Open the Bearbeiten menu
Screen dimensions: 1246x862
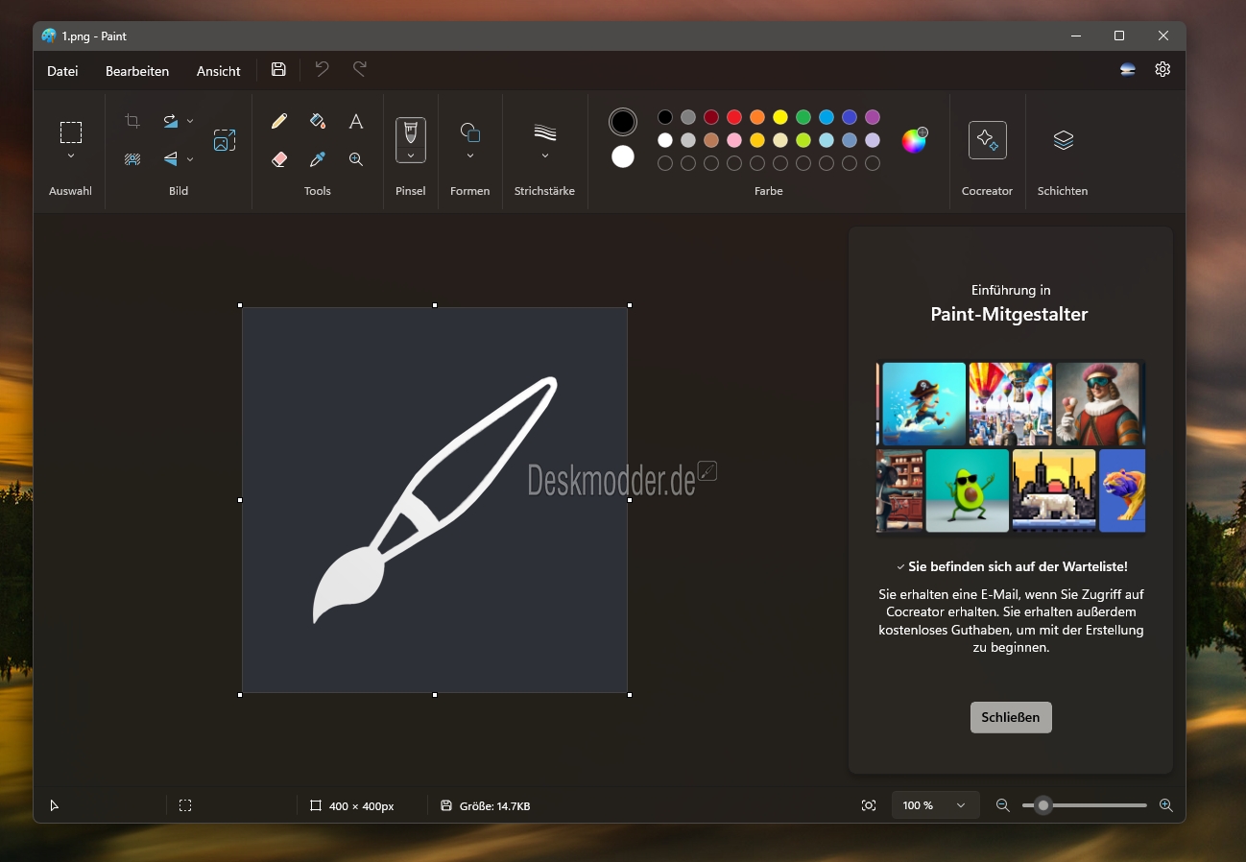click(x=137, y=71)
